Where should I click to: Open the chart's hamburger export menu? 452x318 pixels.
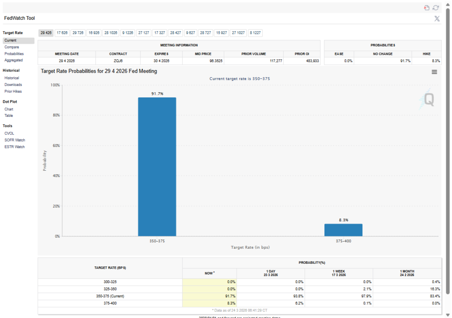tap(434, 71)
